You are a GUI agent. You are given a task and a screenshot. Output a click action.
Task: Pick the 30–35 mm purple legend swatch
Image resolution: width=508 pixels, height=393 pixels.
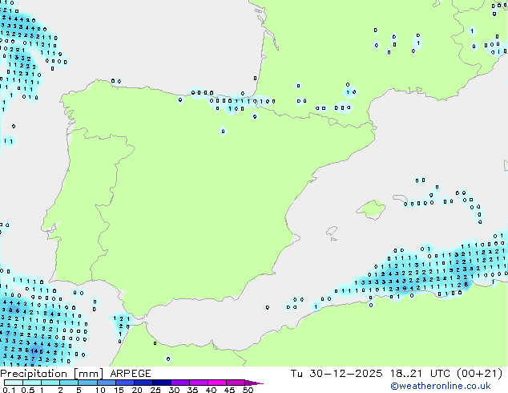point(180,383)
